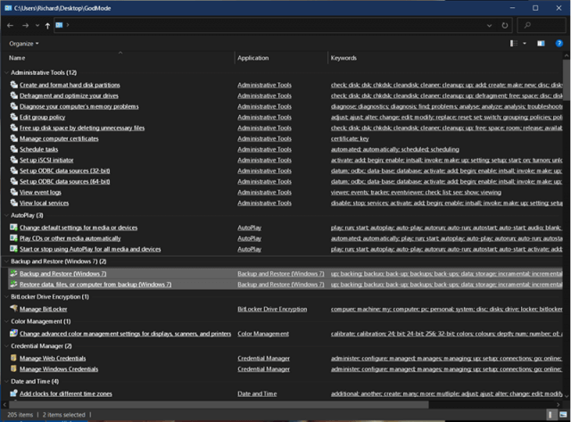571x422 pixels.
Task: Click the color management settings icon
Action: (x=14, y=334)
